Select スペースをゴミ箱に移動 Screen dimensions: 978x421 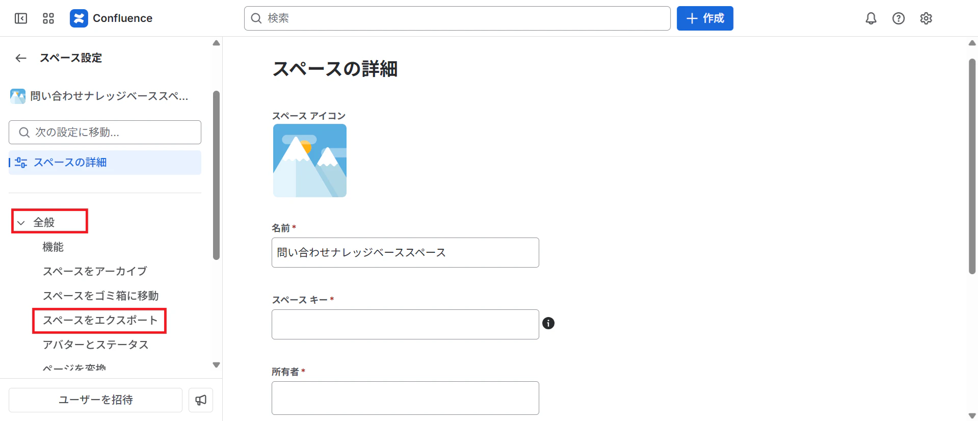tap(100, 296)
